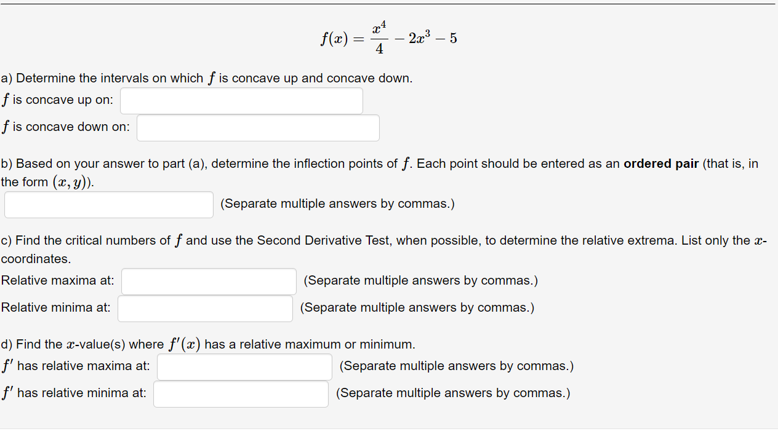Click the empty inflection point box under part b
Screen dimensions: 778x434
tap(108, 204)
